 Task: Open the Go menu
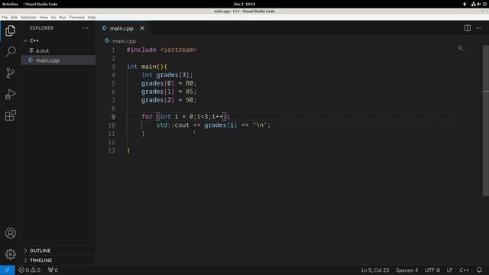pos(53,18)
